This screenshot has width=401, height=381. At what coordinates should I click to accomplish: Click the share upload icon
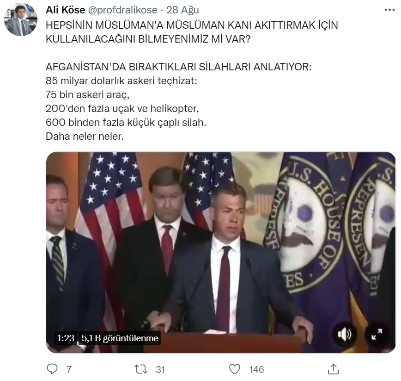[x=333, y=369]
